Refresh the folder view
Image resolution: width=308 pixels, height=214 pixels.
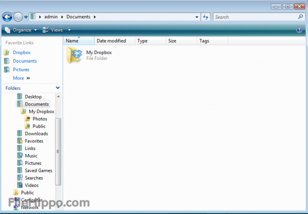tap(206, 17)
